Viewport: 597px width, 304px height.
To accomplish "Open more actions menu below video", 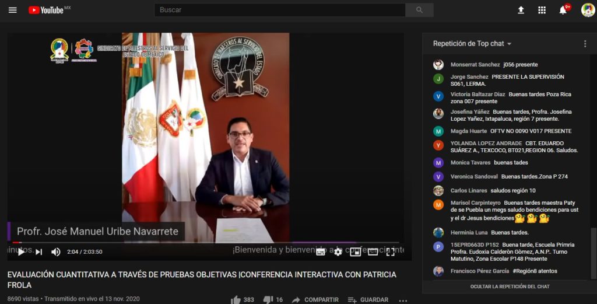I will (403, 300).
